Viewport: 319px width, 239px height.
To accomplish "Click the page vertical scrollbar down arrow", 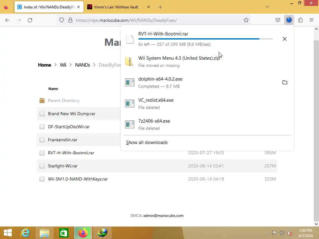I will point(316,224).
